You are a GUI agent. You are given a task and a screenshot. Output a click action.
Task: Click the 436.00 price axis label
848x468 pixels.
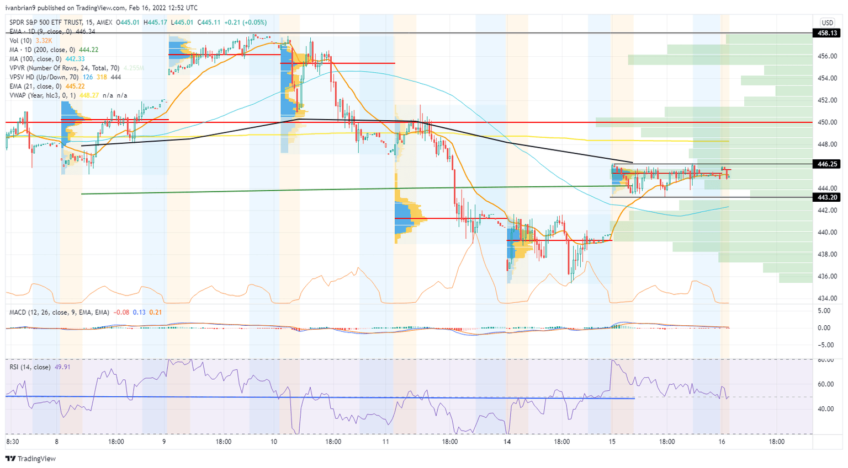click(827, 277)
